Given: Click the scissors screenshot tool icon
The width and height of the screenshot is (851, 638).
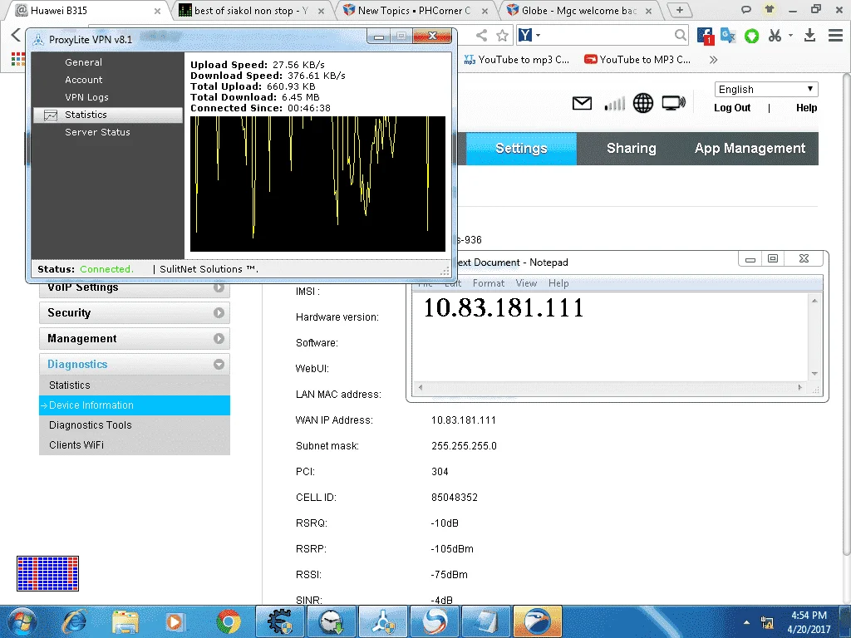Looking at the screenshot, I should click(x=775, y=36).
